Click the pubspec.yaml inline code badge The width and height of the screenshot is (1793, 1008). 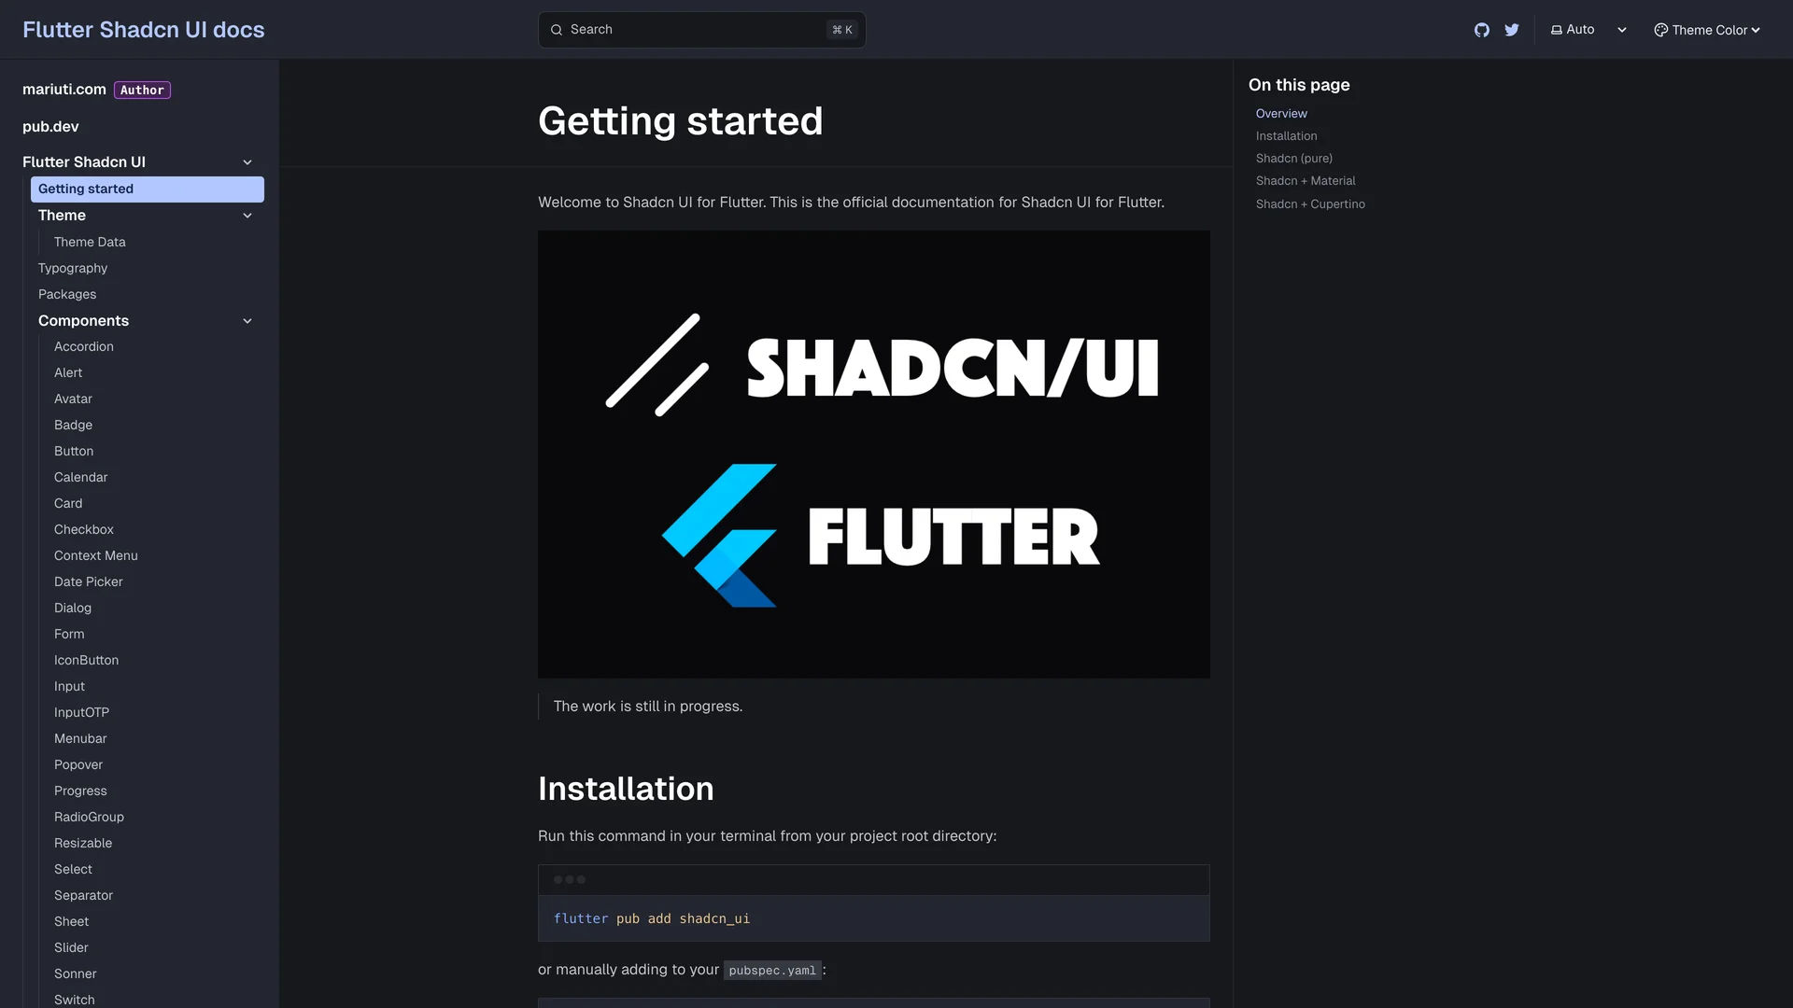click(x=772, y=971)
